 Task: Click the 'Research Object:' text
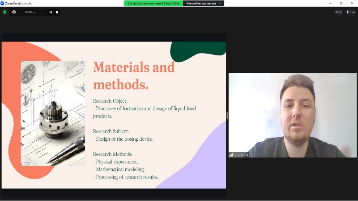[x=110, y=101]
